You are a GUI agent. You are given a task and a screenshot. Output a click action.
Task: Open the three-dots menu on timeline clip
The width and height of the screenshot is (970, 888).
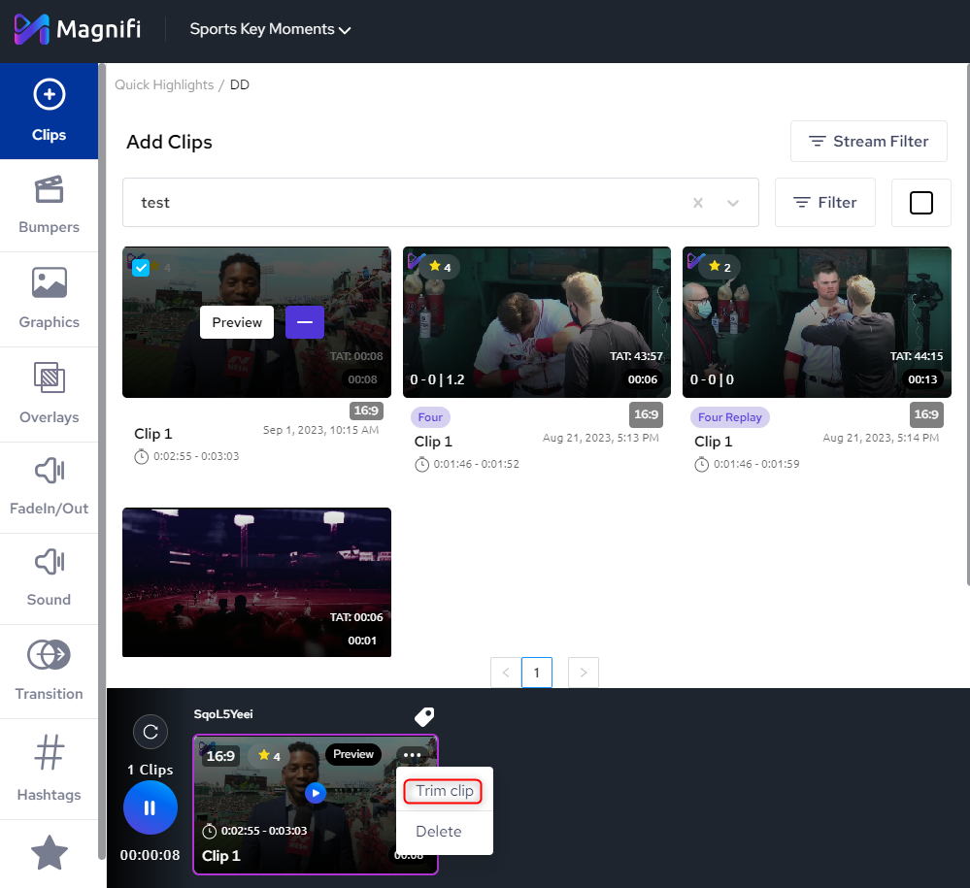pos(412,755)
